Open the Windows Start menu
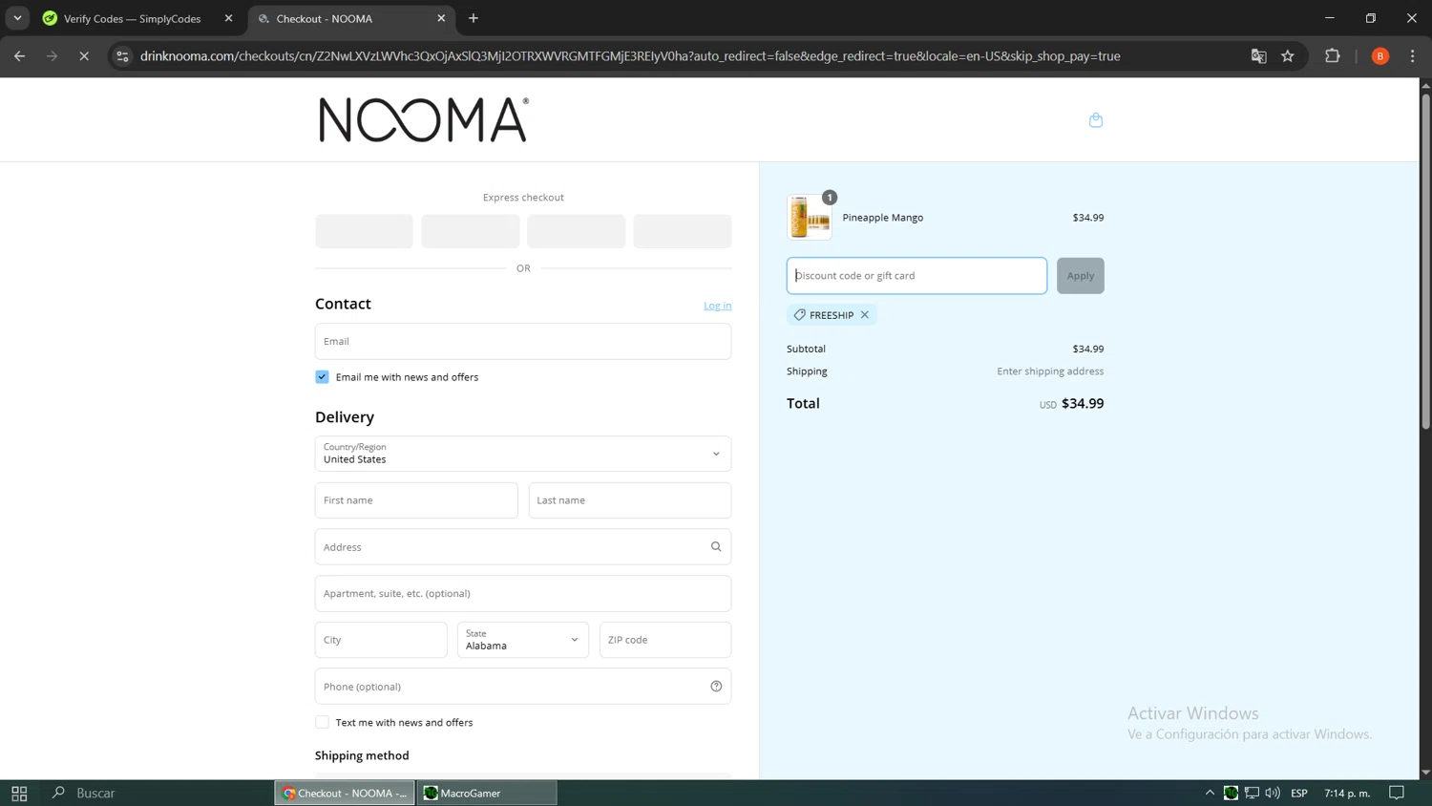Viewport: 1432px width, 806px height. tap(19, 793)
